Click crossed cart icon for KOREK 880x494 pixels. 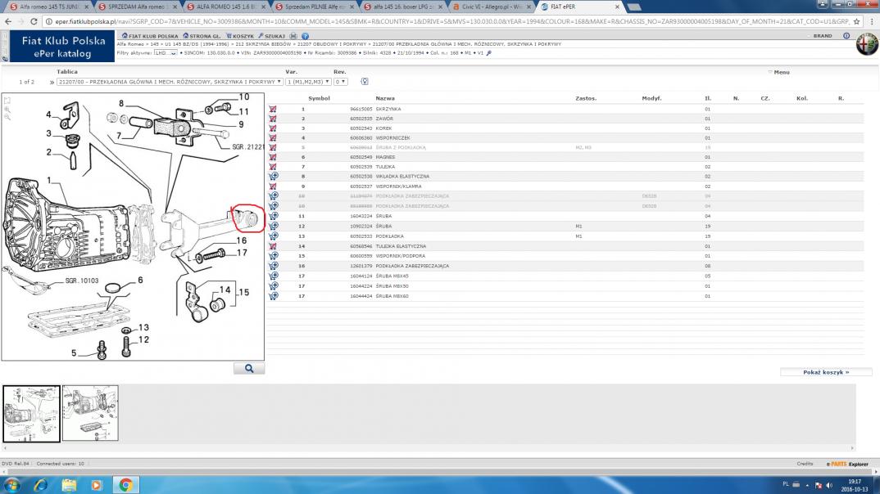pyautogui.click(x=273, y=128)
